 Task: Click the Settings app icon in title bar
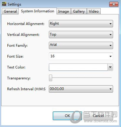pos(4,4)
